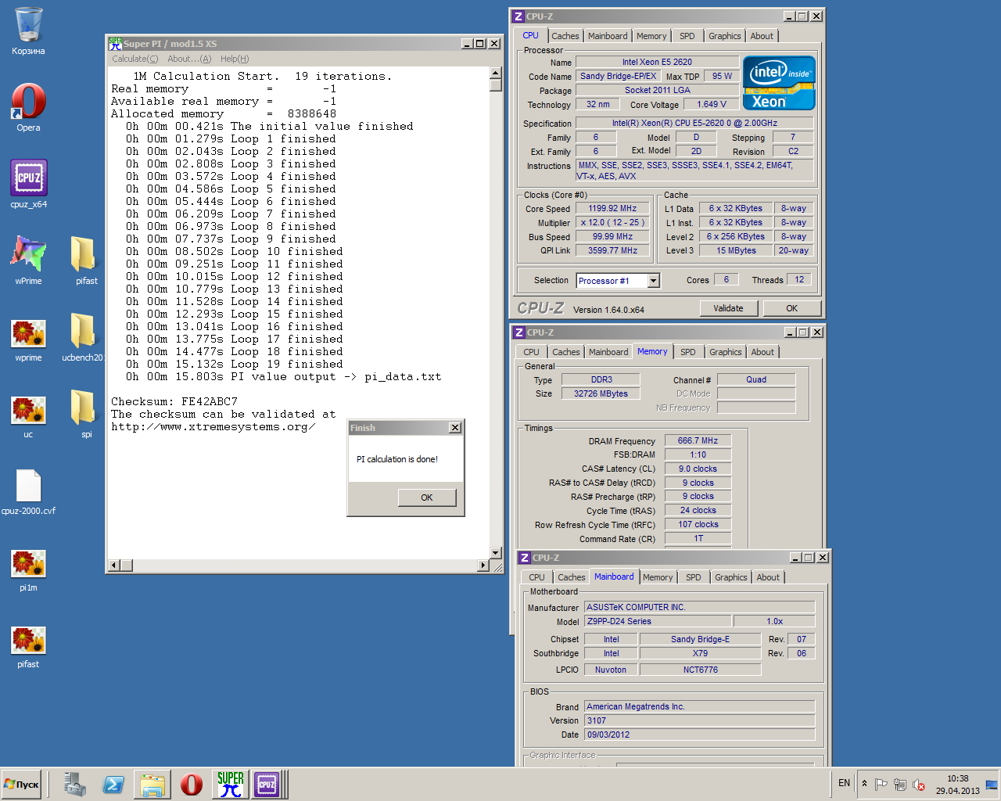Click OK in the top CPU-Z window
Screen dimensions: 1001x801
(792, 308)
